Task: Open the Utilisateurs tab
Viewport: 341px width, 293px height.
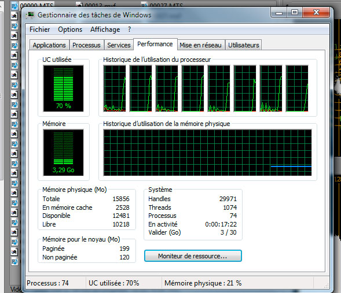Action: (x=243, y=45)
